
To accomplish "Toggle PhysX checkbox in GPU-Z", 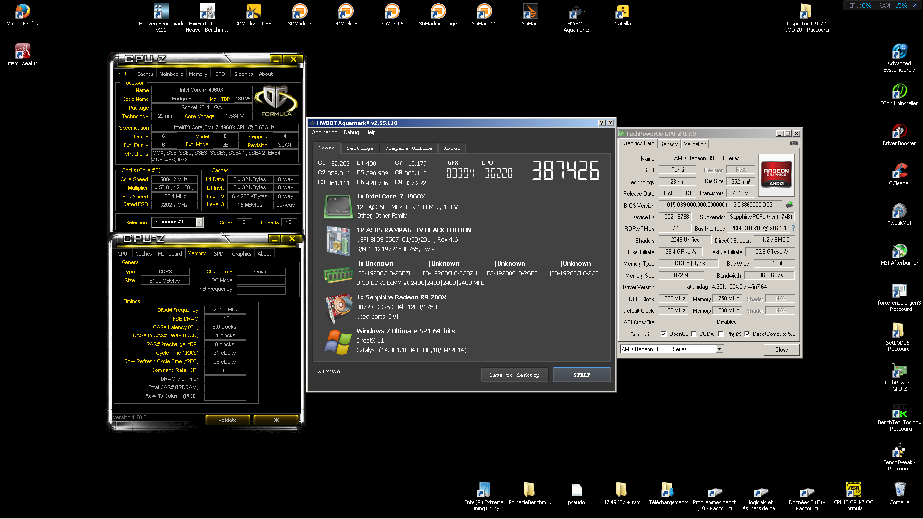I will pos(721,334).
